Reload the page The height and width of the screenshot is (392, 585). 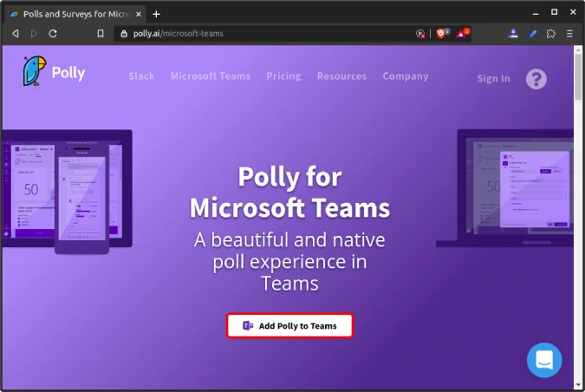(53, 34)
